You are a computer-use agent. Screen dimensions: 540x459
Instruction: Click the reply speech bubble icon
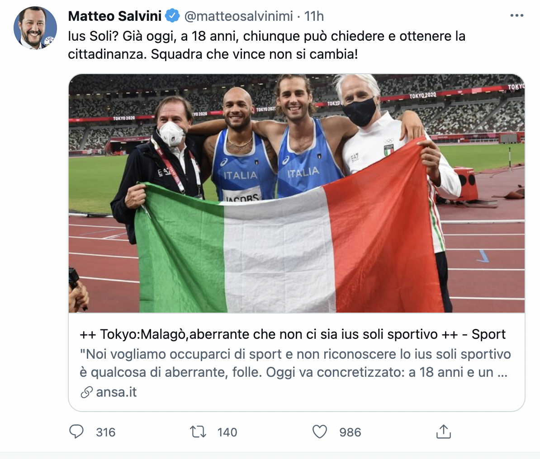pyautogui.click(x=76, y=432)
